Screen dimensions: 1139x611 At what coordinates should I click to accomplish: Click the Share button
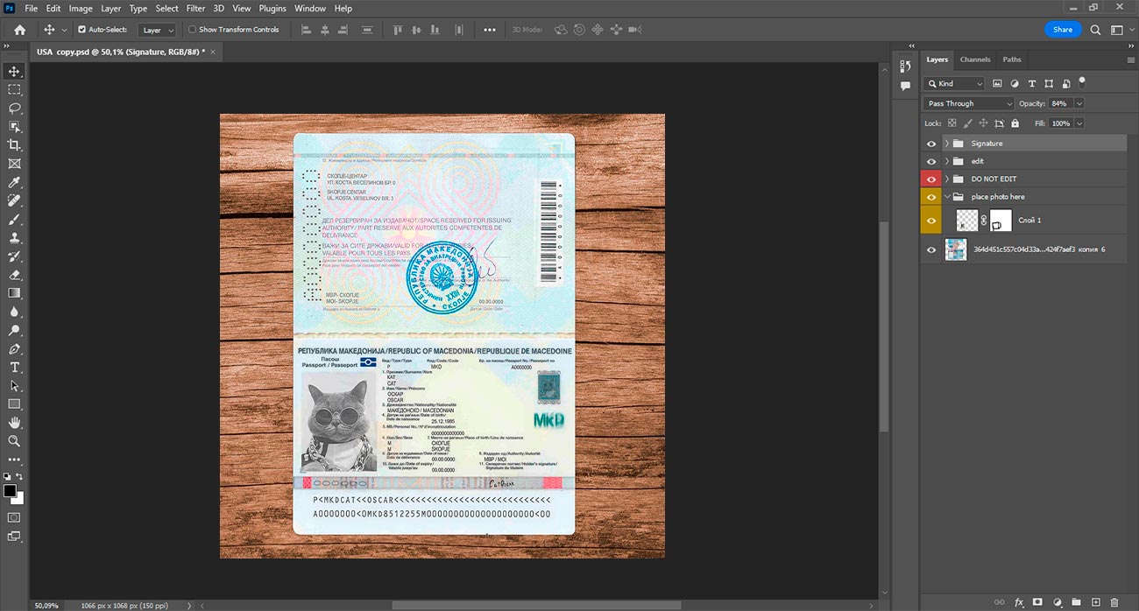tap(1063, 30)
